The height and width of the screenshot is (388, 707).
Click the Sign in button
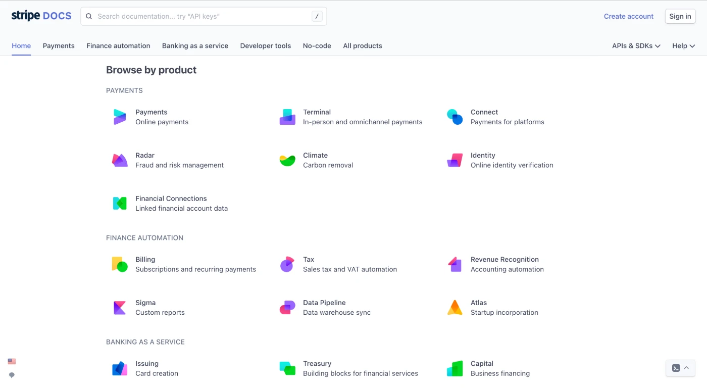[680, 16]
